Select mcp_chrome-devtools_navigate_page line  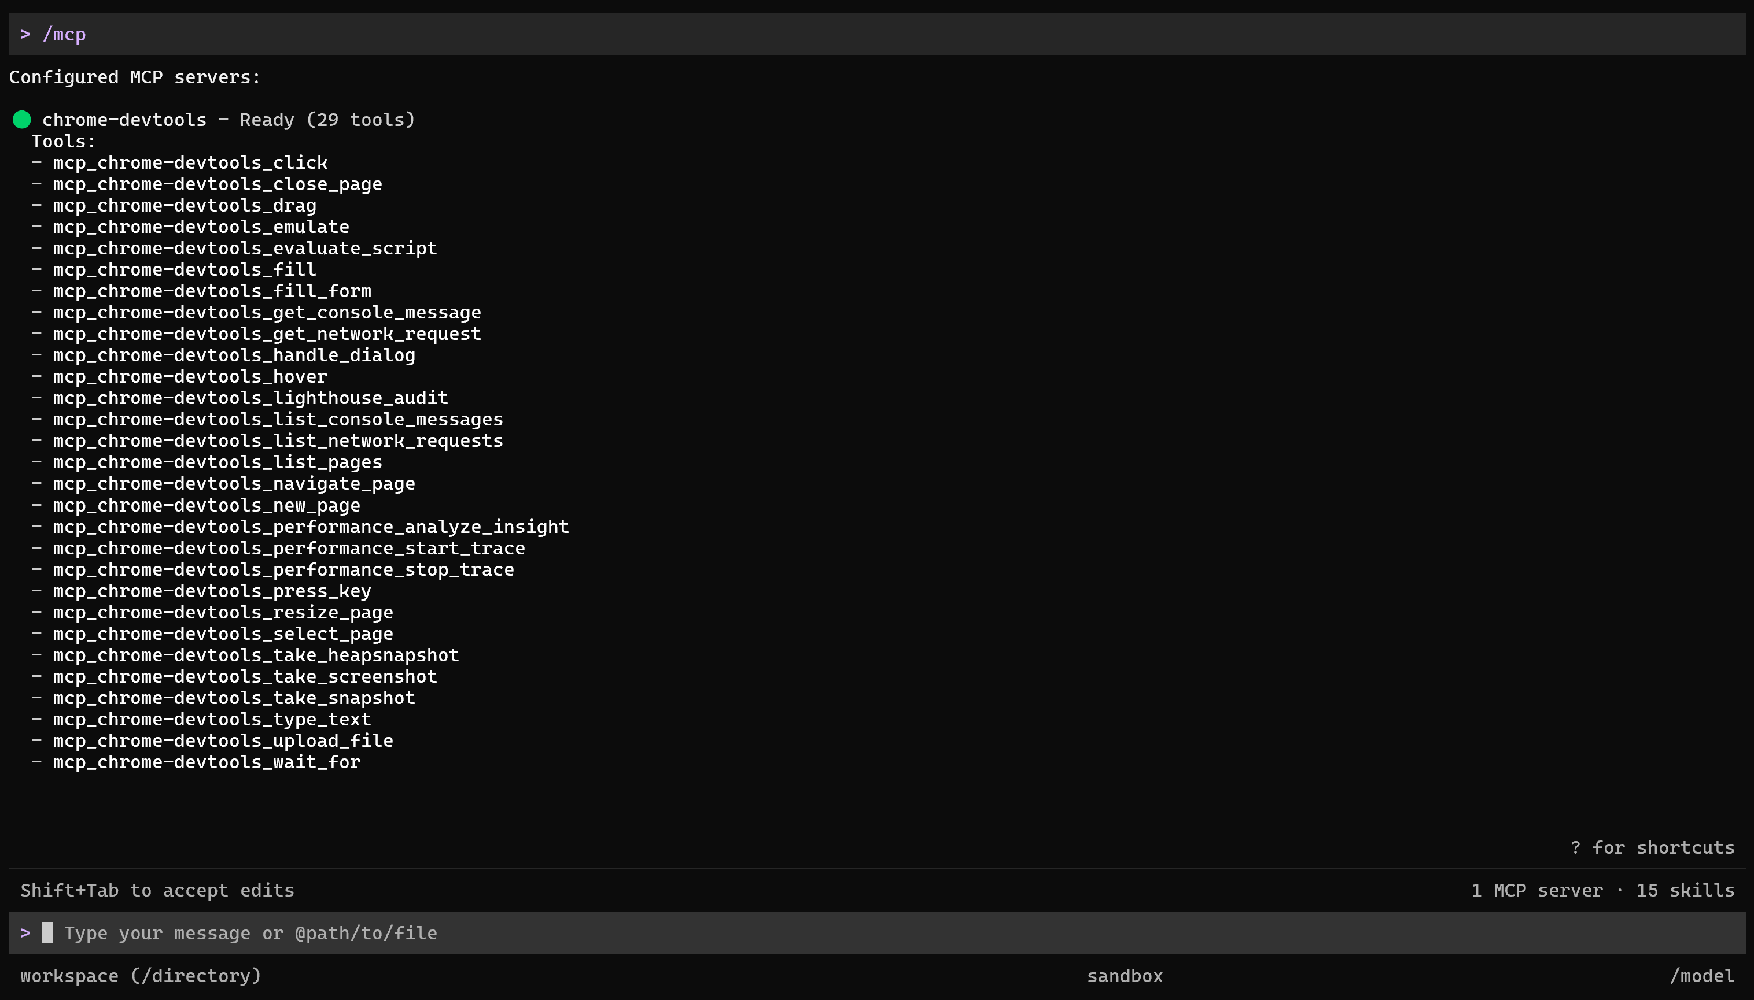coord(234,483)
